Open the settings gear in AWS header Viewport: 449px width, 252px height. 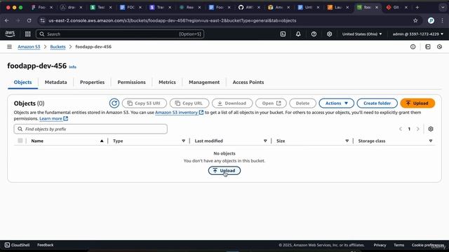329,34
